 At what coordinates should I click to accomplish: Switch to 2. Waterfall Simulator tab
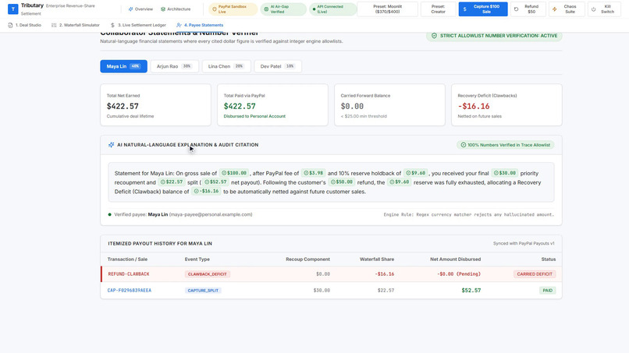pos(76,25)
